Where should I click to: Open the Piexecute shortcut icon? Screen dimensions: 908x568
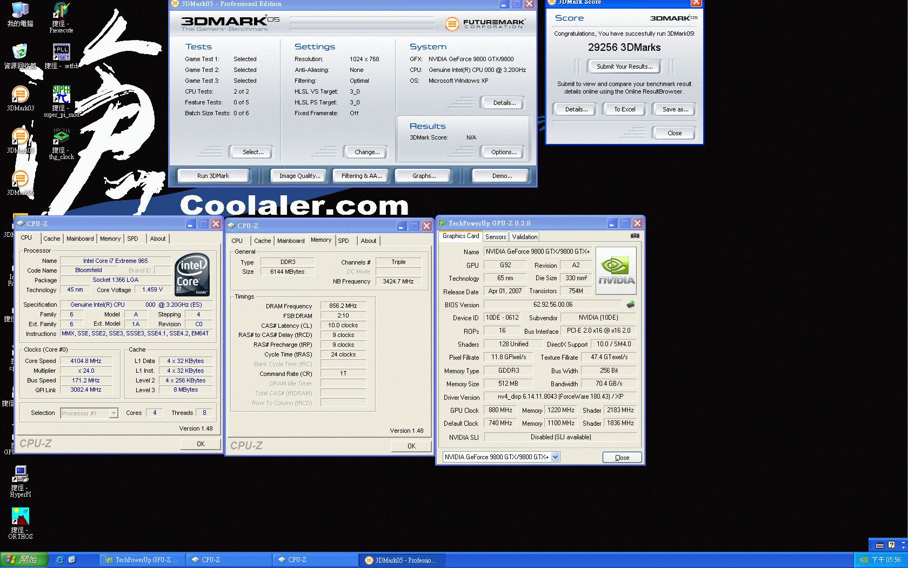click(x=61, y=17)
